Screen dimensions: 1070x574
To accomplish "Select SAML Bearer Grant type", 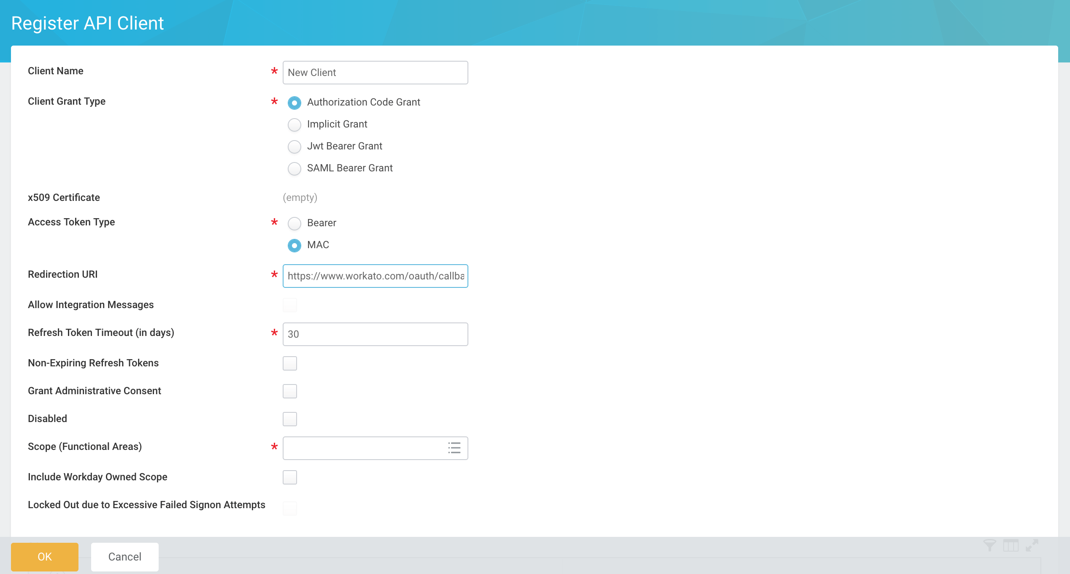I will (x=295, y=168).
